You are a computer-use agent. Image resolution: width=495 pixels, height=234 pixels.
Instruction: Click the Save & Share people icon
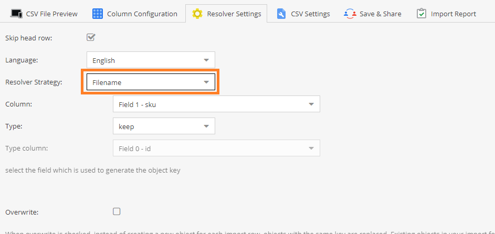point(350,14)
